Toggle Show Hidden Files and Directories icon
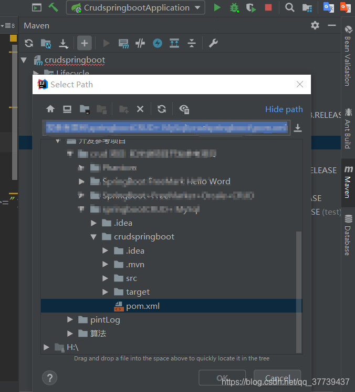The image size is (355, 392). click(184, 109)
